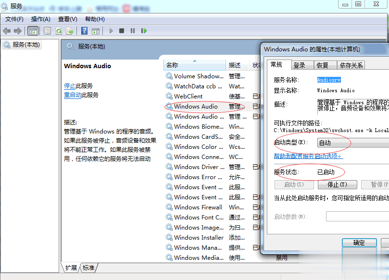
Task: Click the svchost.exe executable path text
Action: (331, 130)
